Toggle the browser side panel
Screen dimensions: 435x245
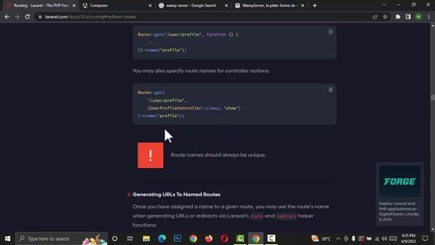[x=408, y=17]
